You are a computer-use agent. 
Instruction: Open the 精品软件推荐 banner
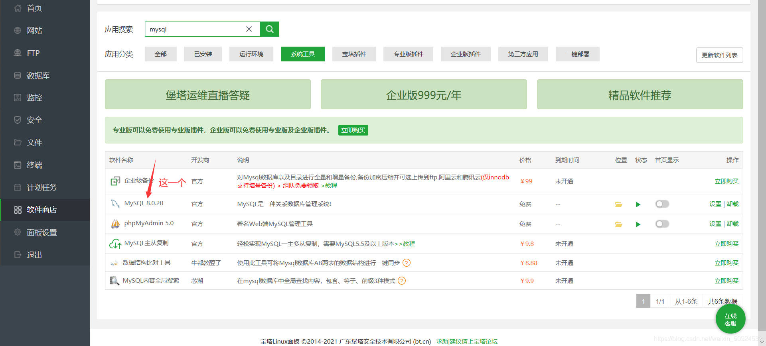pos(640,94)
